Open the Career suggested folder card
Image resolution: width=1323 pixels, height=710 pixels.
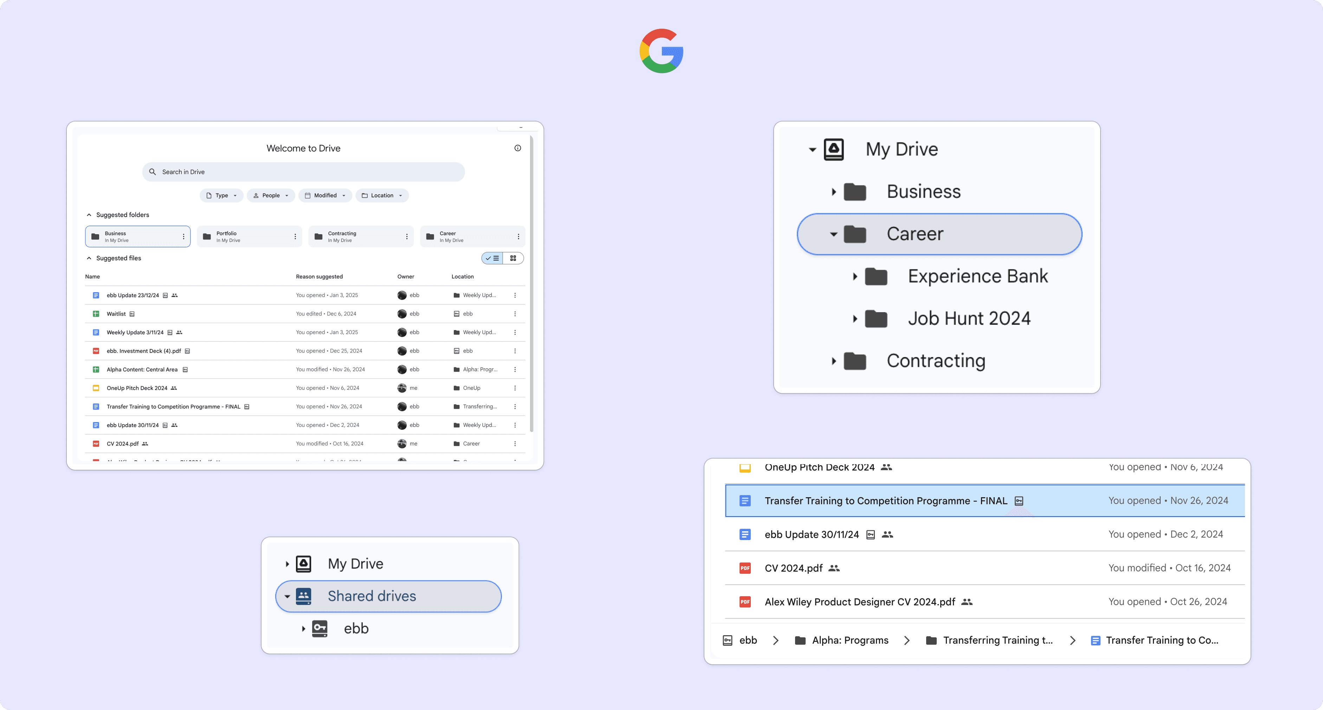(x=472, y=237)
